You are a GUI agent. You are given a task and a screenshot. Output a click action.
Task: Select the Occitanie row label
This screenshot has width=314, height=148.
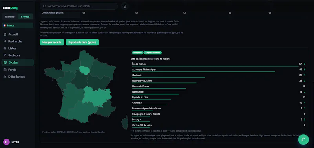137,75
